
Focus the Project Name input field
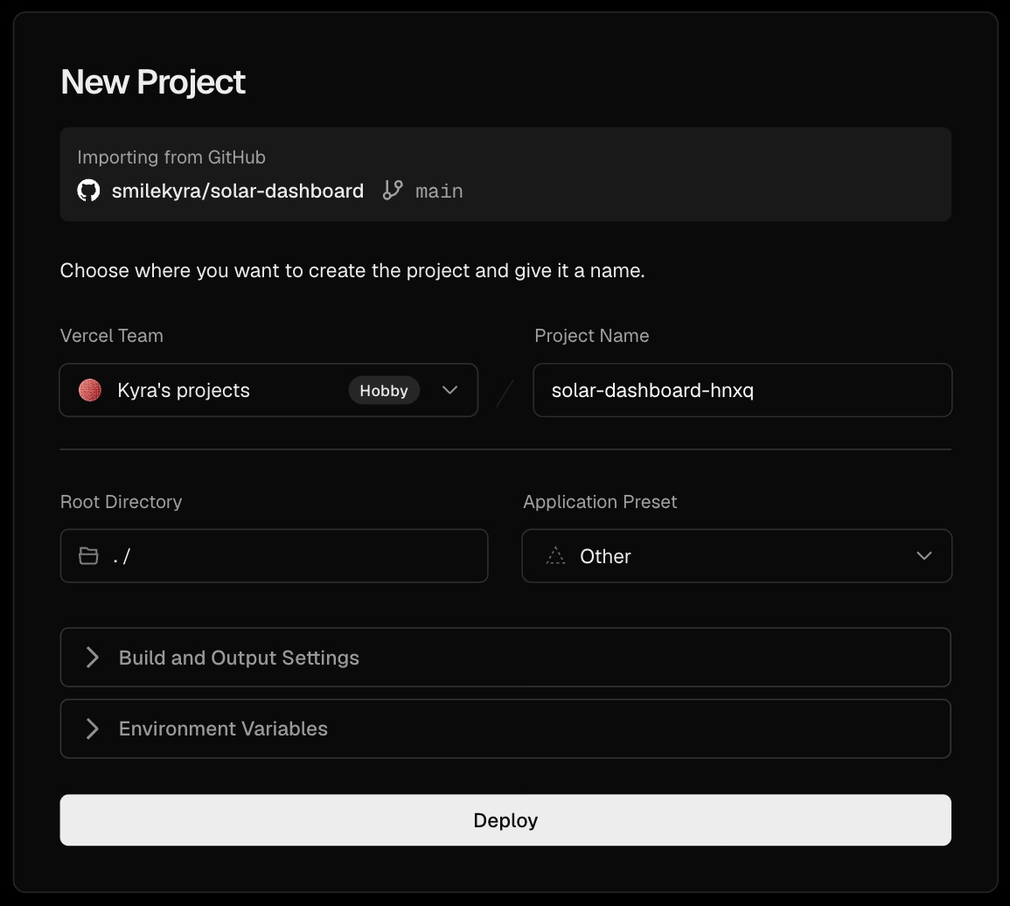[742, 390]
